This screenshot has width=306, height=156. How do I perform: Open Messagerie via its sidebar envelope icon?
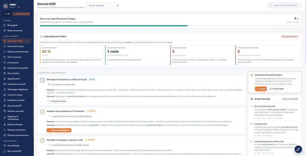[x=5, y=25]
